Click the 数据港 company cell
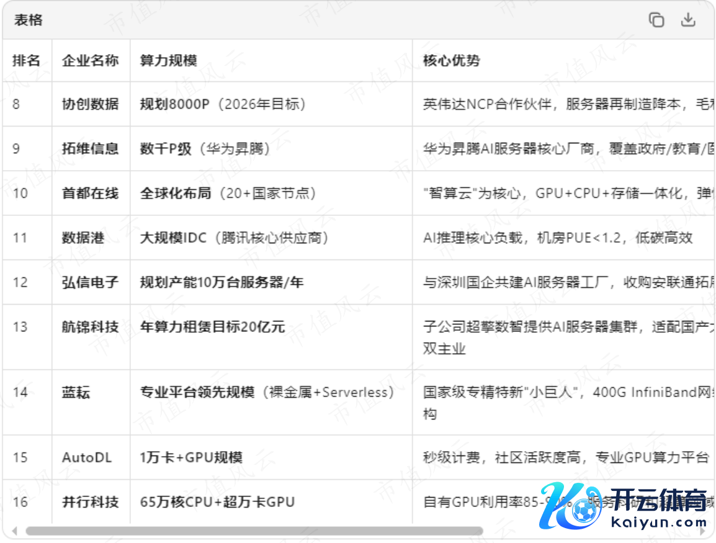Viewport: 716px width, 543px height. 83,238
